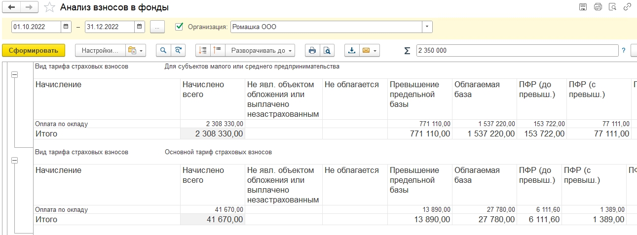Collapse the Основной тариф group
This screenshot has width=637, height=235.
pyautogui.click(x=14, y=160)
